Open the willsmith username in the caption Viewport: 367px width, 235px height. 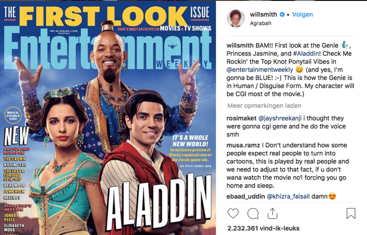click(x=240, y=45)
